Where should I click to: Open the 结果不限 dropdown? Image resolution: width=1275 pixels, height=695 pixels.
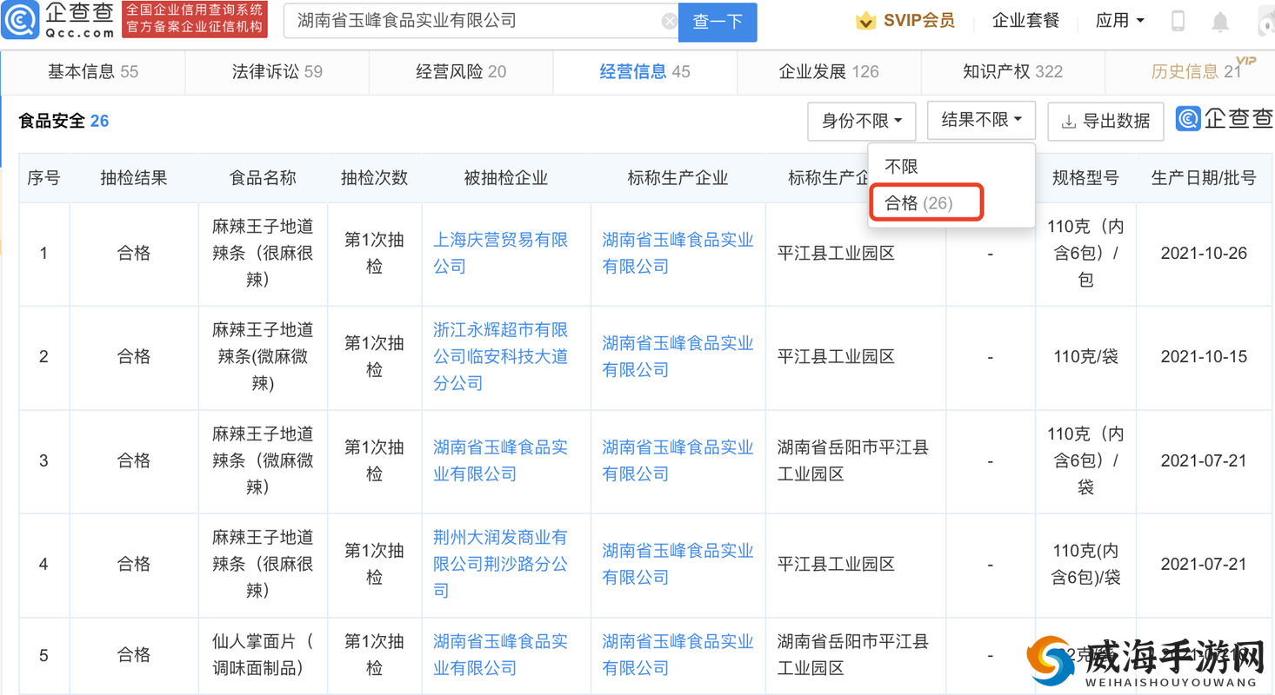point(981,120)
